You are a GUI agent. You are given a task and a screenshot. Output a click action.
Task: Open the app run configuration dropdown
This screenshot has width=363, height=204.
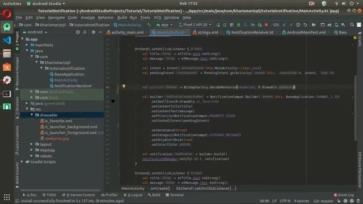click(164, 25)
